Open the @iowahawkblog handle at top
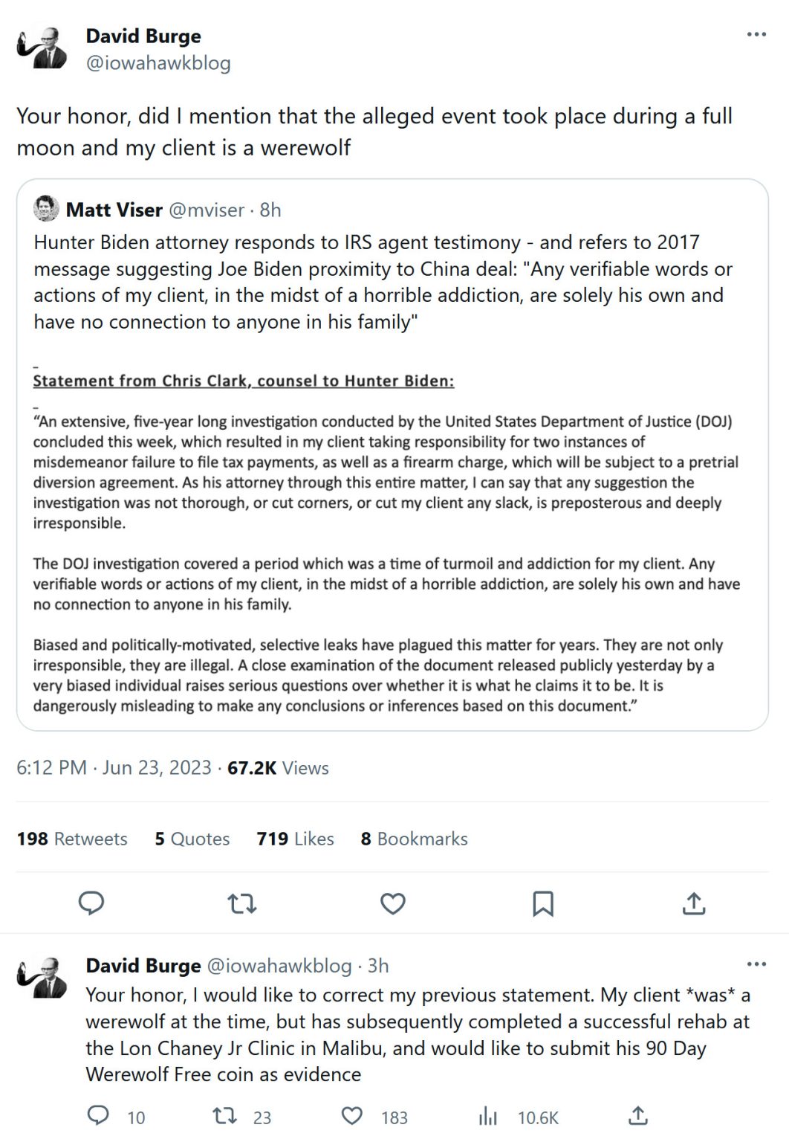 158,63
